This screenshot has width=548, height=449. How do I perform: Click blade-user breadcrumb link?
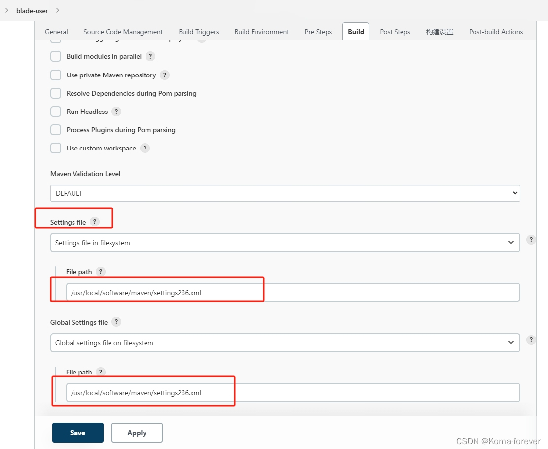[32, 11]
